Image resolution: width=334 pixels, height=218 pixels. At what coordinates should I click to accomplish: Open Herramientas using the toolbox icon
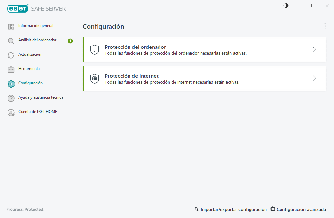coord(11,69)
